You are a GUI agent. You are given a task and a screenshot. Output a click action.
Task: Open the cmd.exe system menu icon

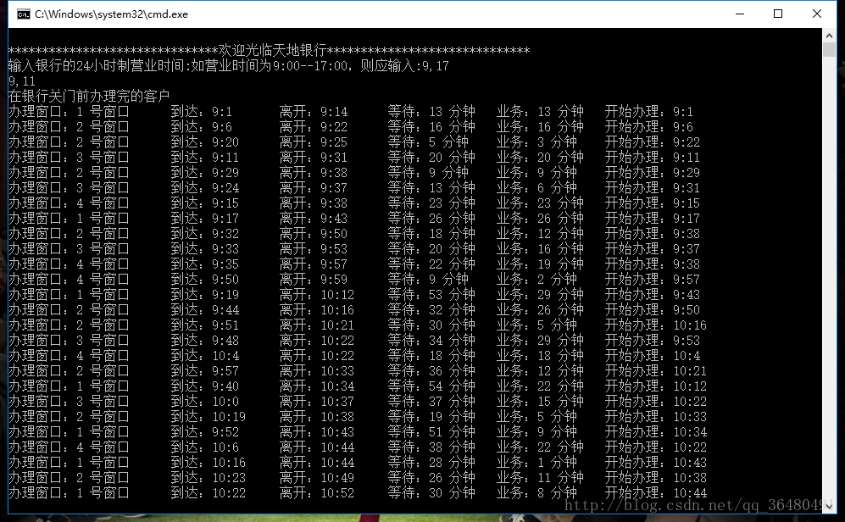tap(23, 14)
